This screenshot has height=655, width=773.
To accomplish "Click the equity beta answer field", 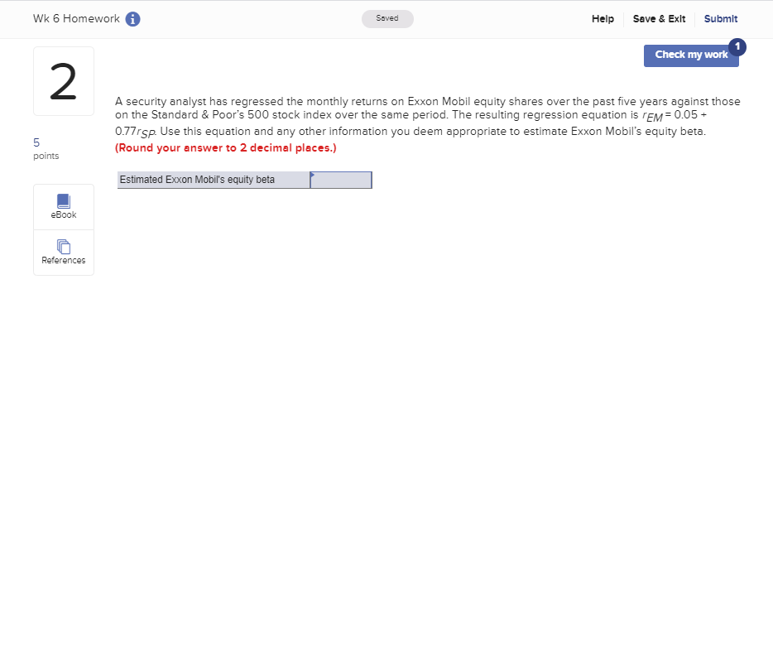I will [341, 180].
